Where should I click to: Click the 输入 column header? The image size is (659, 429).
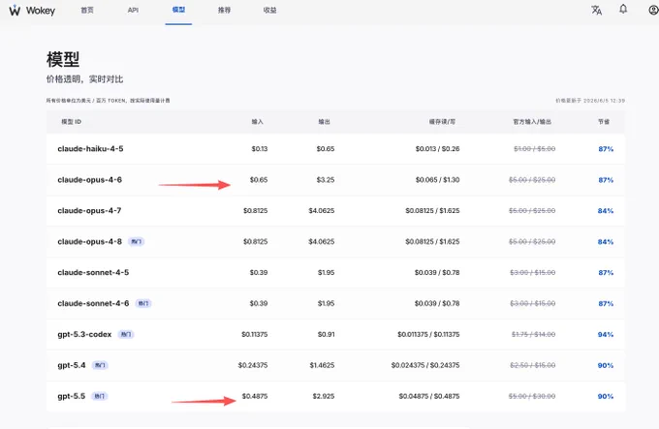pyautogui.click(x=257, y=122)
